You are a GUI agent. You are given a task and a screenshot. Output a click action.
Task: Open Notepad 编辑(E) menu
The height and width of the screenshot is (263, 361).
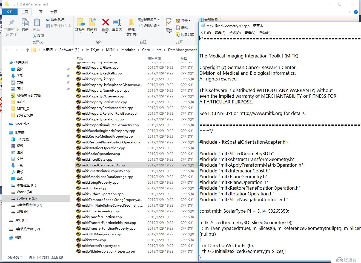pyautogui.click(x=220, y=33)
